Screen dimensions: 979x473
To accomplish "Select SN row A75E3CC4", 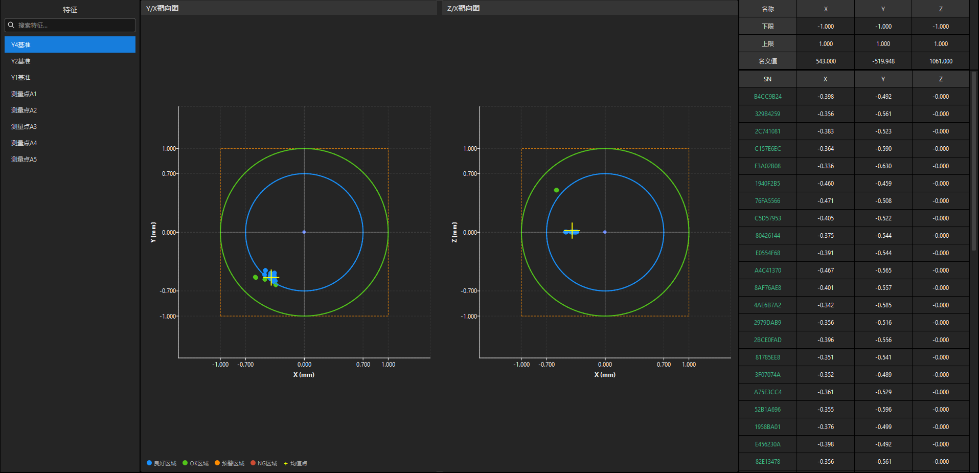I will pos(767,392).
